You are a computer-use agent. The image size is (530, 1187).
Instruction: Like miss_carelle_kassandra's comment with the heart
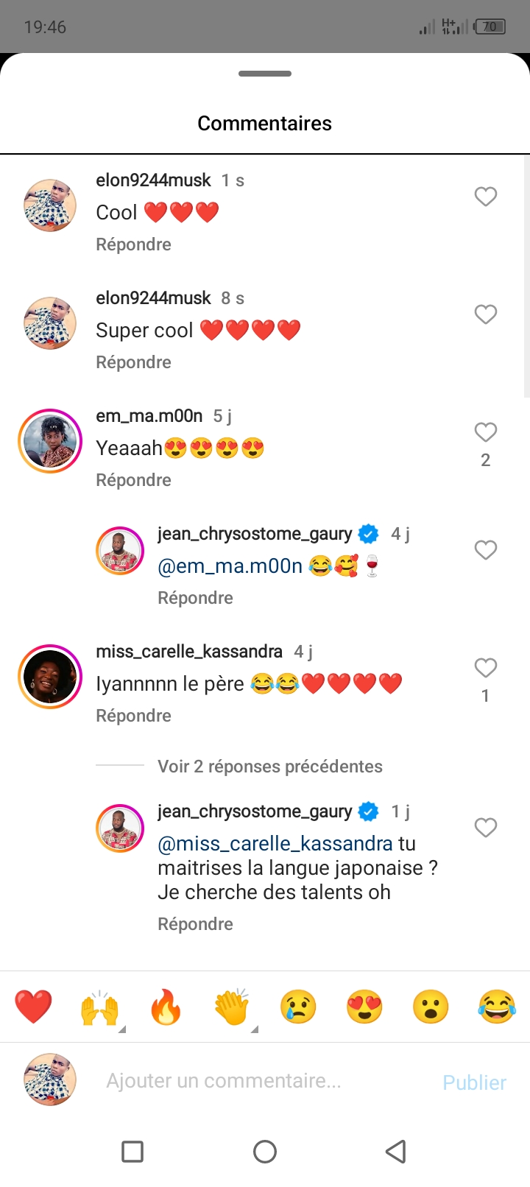point(485,668)
